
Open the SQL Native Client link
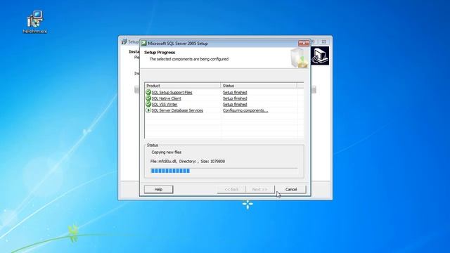(166, 98)
